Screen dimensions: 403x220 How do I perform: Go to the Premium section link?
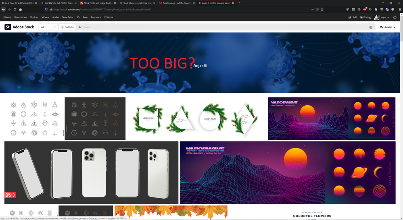(x=96, y=17)
